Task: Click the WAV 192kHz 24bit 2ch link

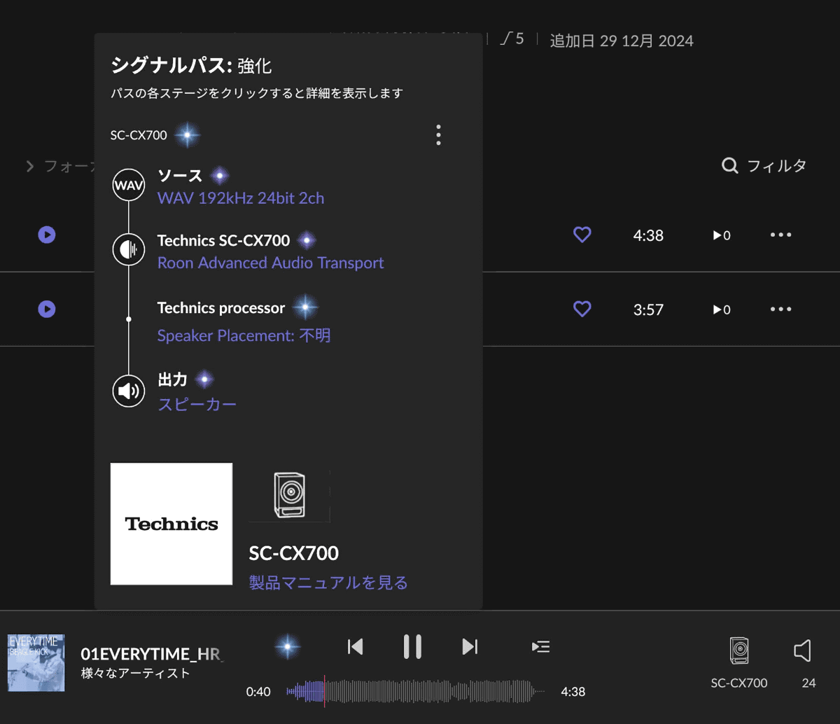Action: [x=241, y=198]
